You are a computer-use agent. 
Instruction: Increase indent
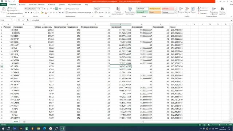point(63,13)
